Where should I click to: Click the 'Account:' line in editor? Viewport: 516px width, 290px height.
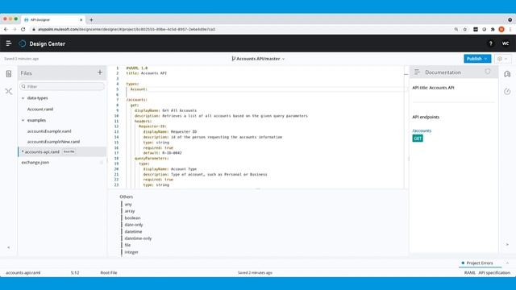[139, 89]
